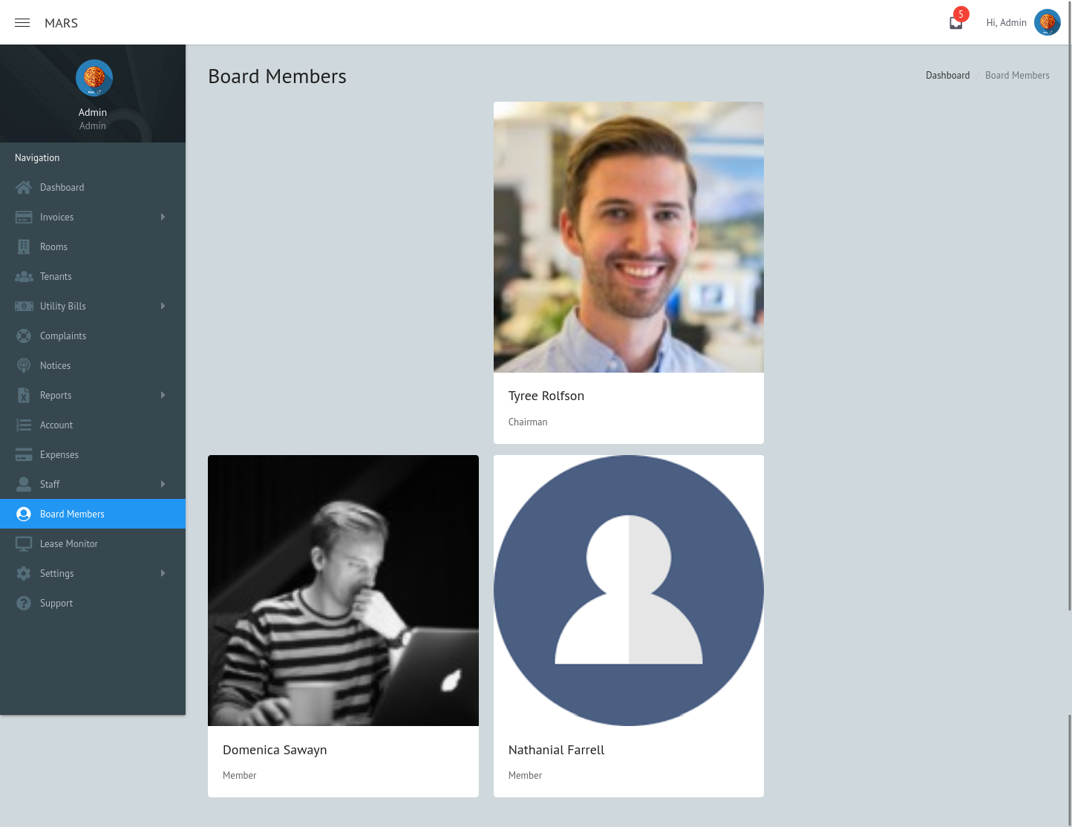1072x827 pixels.
Task: Select the Board Members menu item
Action: pyautogui.click(x=72, y=514)
